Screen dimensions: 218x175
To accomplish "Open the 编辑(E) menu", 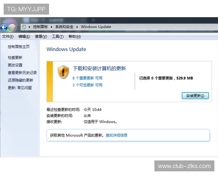I will (x=24, y=36).
